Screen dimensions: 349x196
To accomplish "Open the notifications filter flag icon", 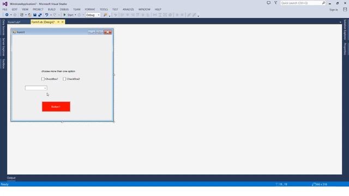I will click(275, 3).
